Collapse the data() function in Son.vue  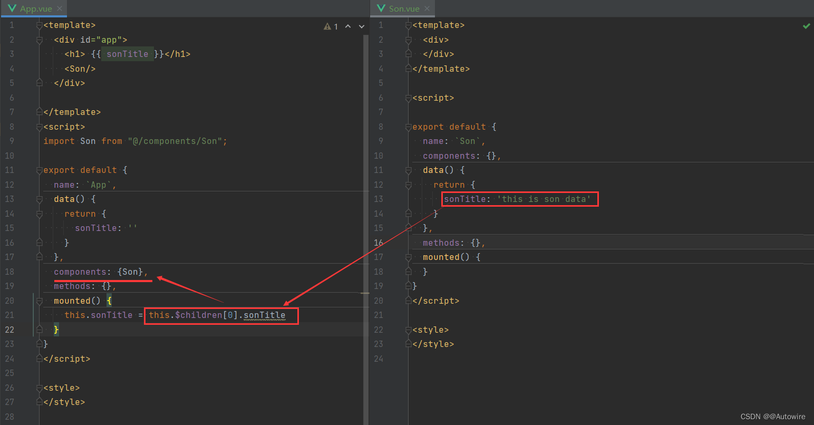point(409,170)
